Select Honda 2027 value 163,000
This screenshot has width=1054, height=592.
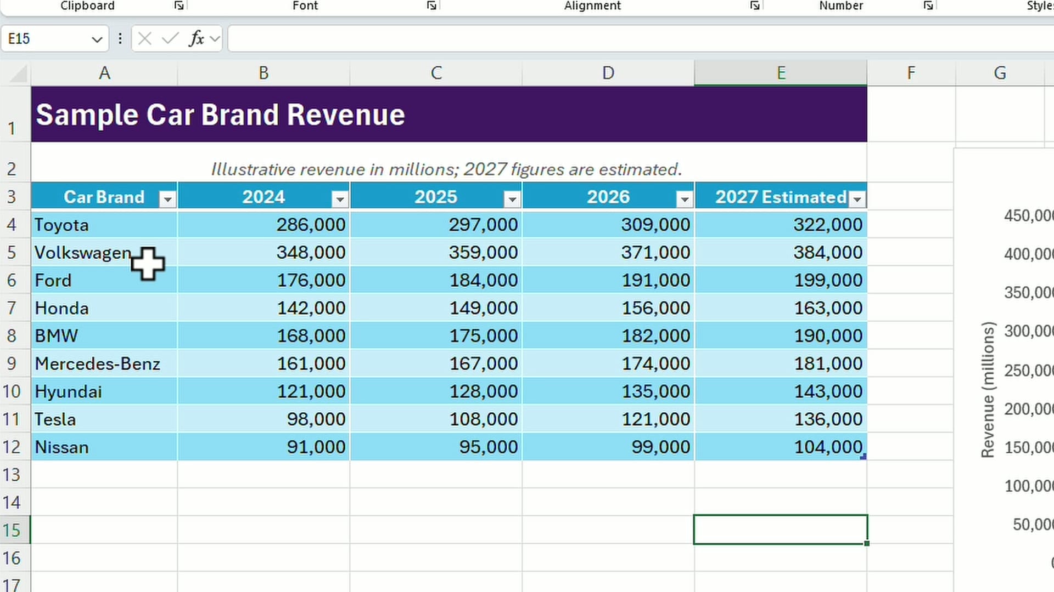[781, 308]
